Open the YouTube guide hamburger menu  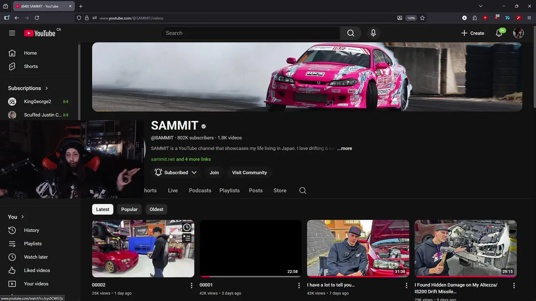(12, 33)
